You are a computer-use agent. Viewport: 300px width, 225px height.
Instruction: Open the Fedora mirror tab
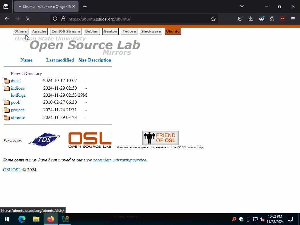tap(129, 31)
